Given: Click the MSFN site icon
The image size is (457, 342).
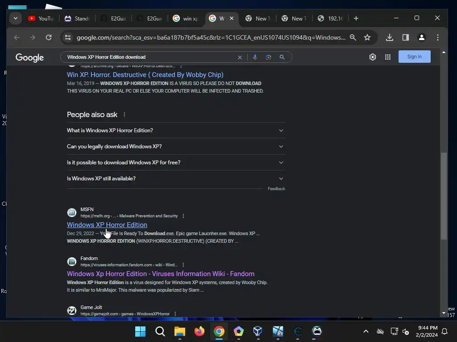Looking at the screenshot, I should pos(72,212).
